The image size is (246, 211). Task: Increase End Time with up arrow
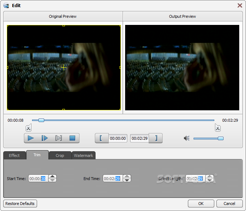[x=127, y=176]
